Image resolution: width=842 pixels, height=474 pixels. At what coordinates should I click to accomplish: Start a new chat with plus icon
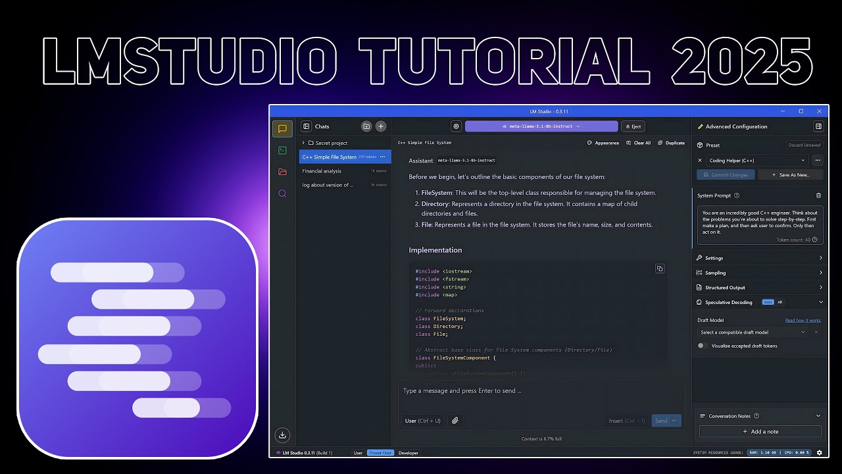click(381, 126)
